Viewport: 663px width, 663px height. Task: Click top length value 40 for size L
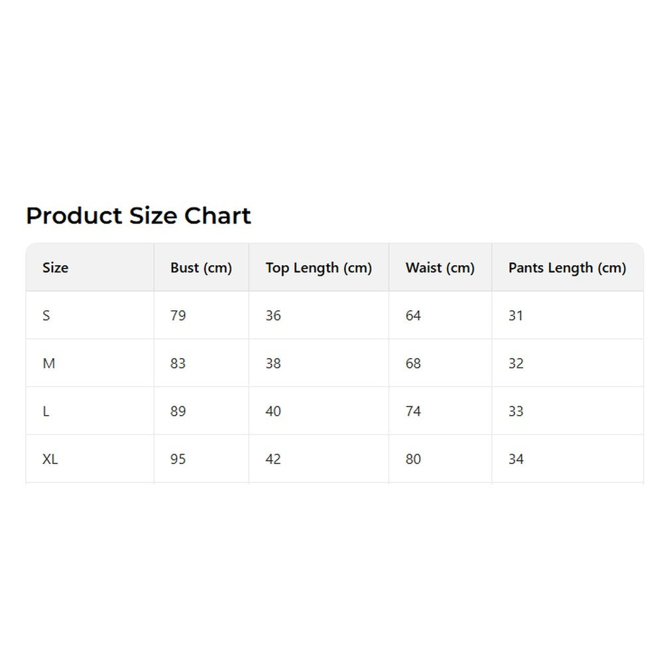(x=273, y=411)
